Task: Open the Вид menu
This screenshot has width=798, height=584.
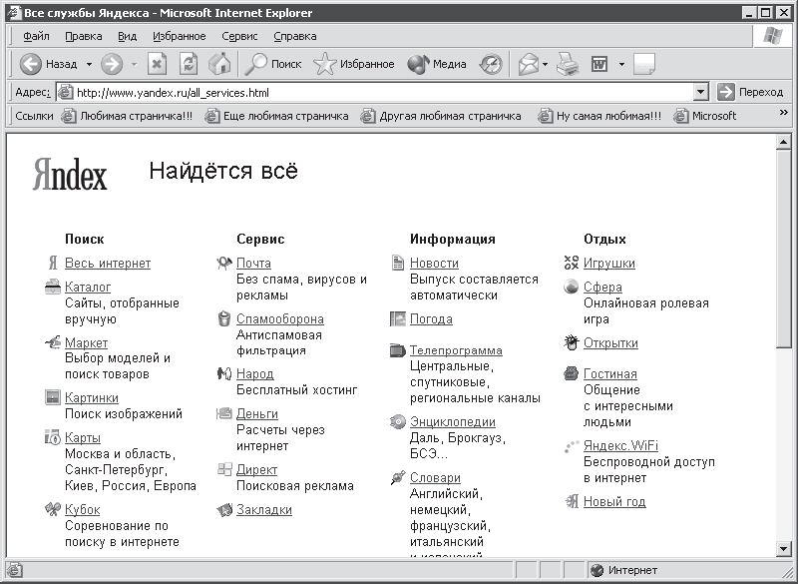Action: pos(127,36)
